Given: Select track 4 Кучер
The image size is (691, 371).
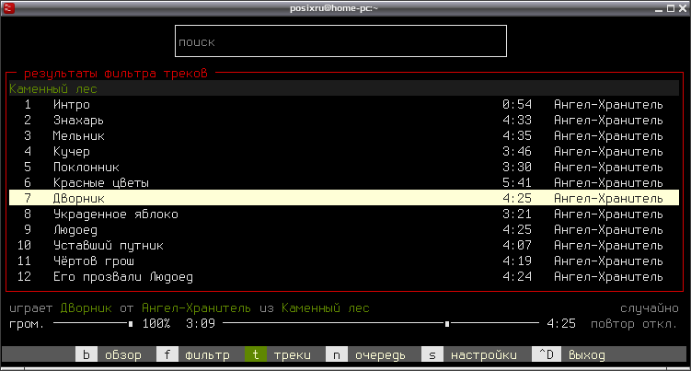Looking at the screenshot, I should pyautogui.click(x=344, y=151).
